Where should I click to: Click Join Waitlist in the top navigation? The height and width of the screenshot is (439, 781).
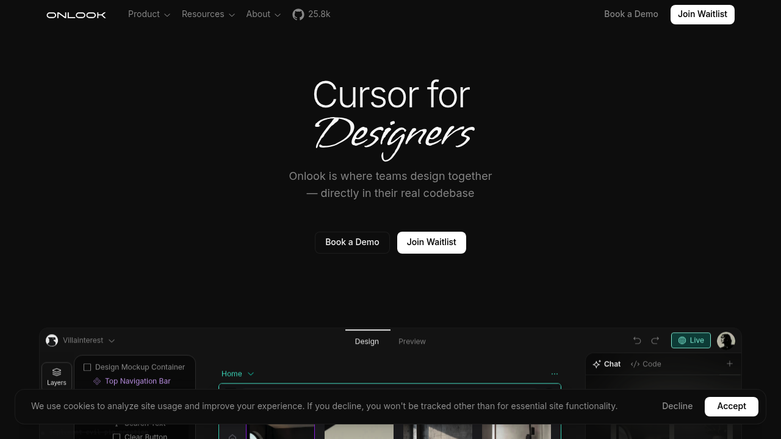(702, 15)
